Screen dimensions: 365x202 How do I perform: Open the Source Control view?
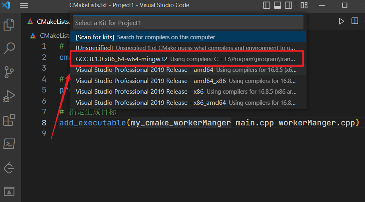pyautogui.click(x=9, y=72)
